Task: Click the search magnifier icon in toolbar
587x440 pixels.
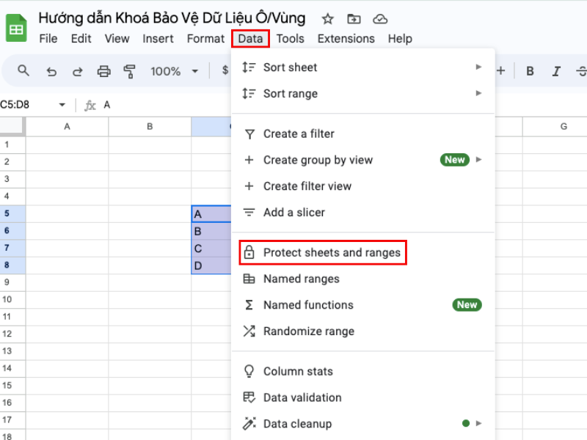Action: click(x=23, y=70)
